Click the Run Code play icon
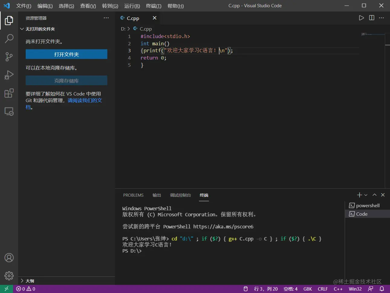Screen dimensions: 390x293 pyautogui.click(x=361, y=18)
